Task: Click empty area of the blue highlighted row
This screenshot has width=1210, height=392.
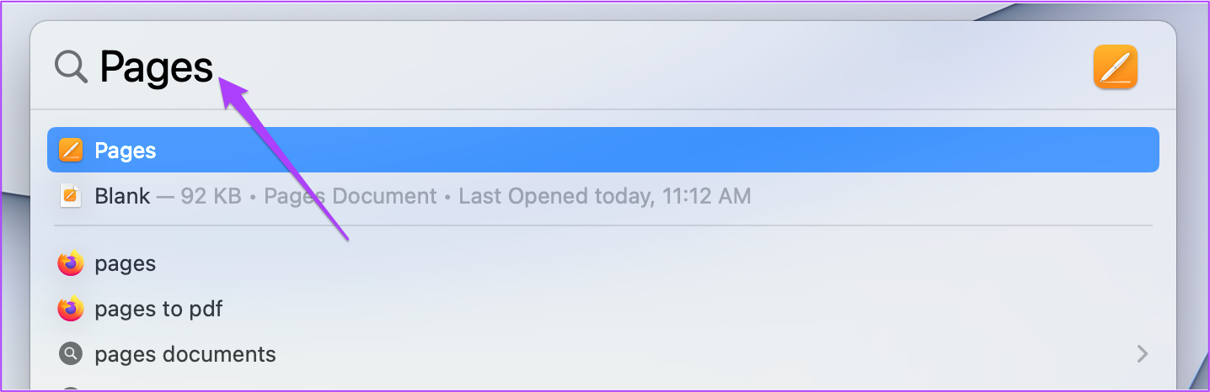Action: tap(657, 151)
